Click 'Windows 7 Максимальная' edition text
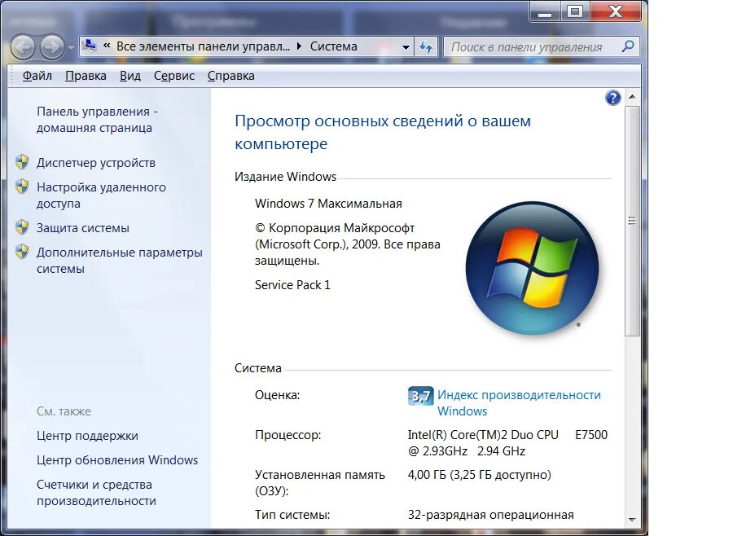This screenshot has width=733, height=536. pos(328,204)
